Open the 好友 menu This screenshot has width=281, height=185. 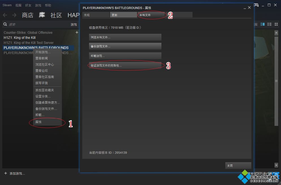pyautogui.click(x=28, y=5)
